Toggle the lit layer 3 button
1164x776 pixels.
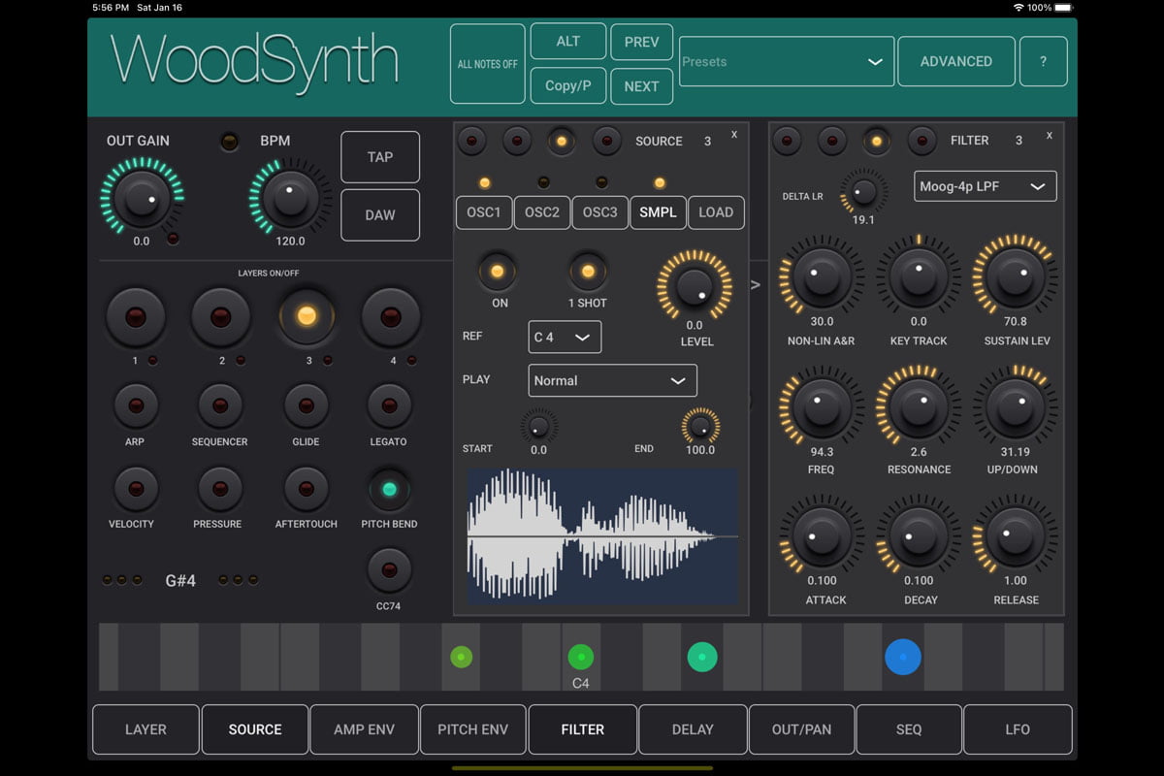(x=307, y=316)
